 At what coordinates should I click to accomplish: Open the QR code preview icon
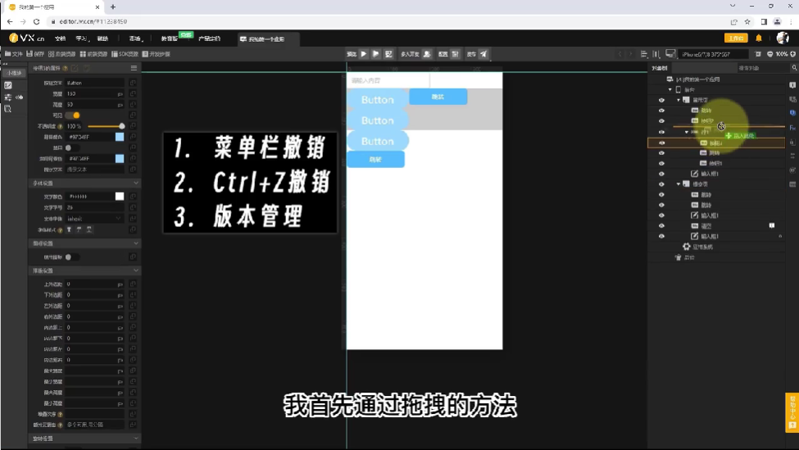388,54
